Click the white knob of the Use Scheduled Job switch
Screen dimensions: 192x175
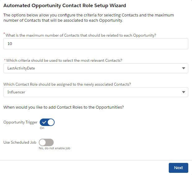(42, 142)
